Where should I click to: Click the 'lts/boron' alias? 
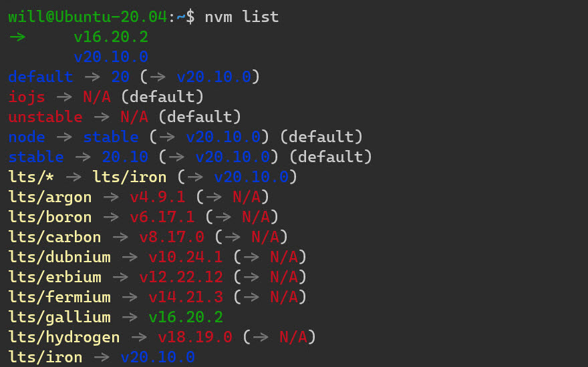[x=50, y=218]
